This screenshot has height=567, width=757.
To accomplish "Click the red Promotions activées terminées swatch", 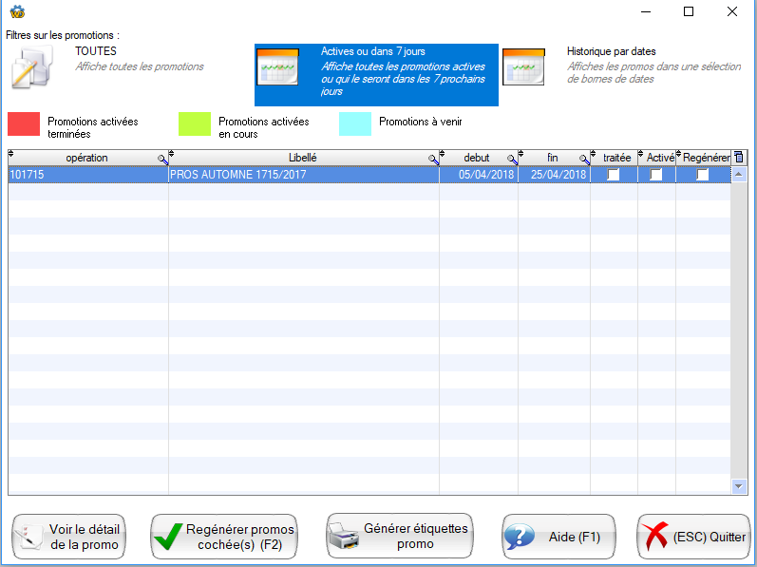I will 24,124.
